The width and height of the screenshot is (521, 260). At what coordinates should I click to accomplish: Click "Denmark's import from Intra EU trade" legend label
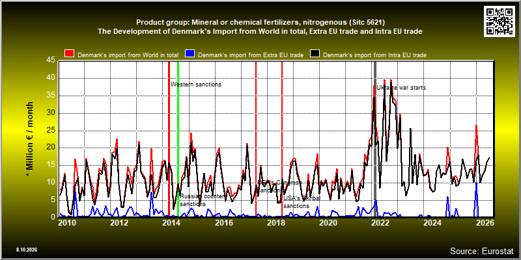click(374, 55)
